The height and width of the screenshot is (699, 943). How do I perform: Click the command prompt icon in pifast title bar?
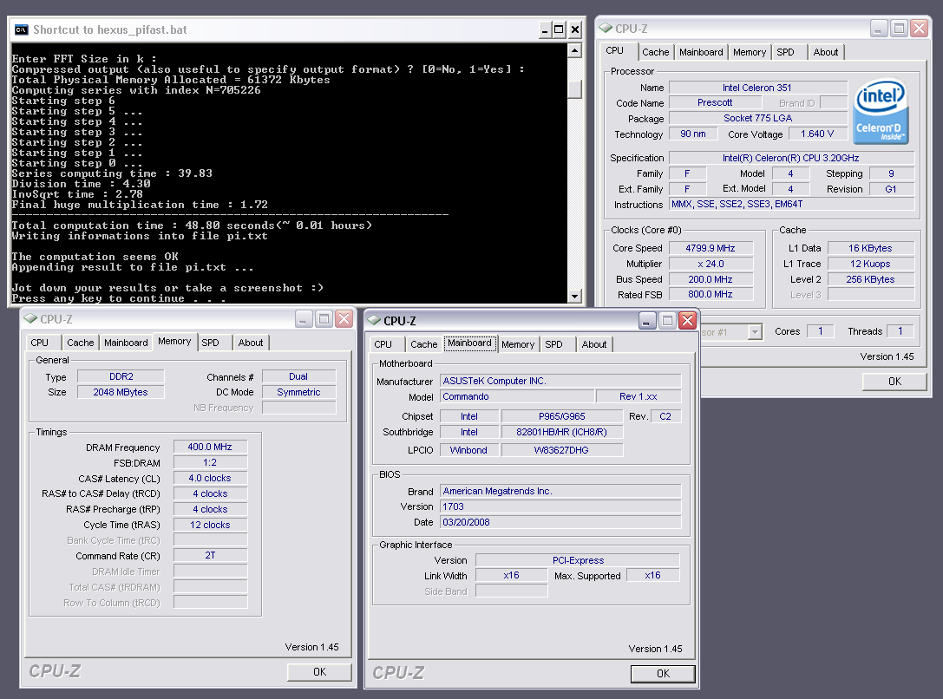tap(21, 29)
